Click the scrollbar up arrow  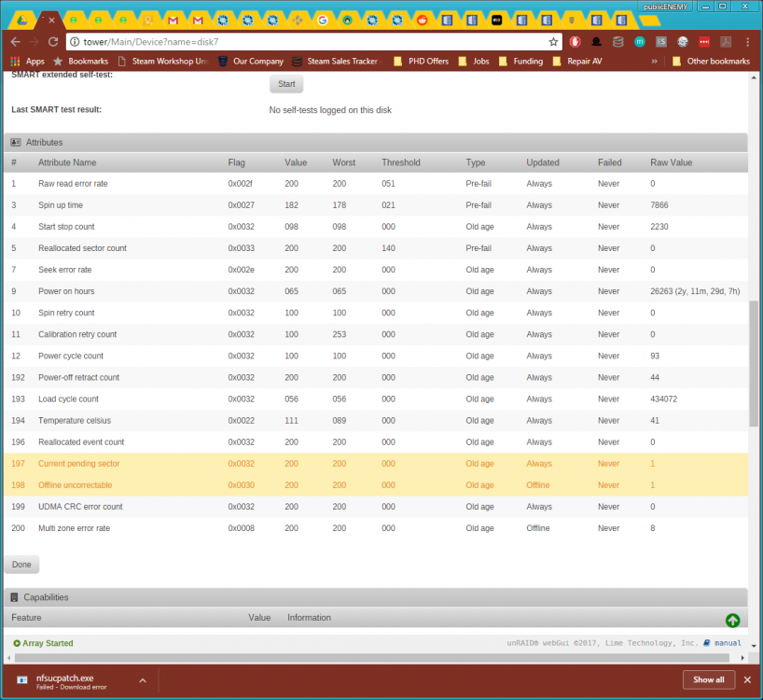coord(754,77)
